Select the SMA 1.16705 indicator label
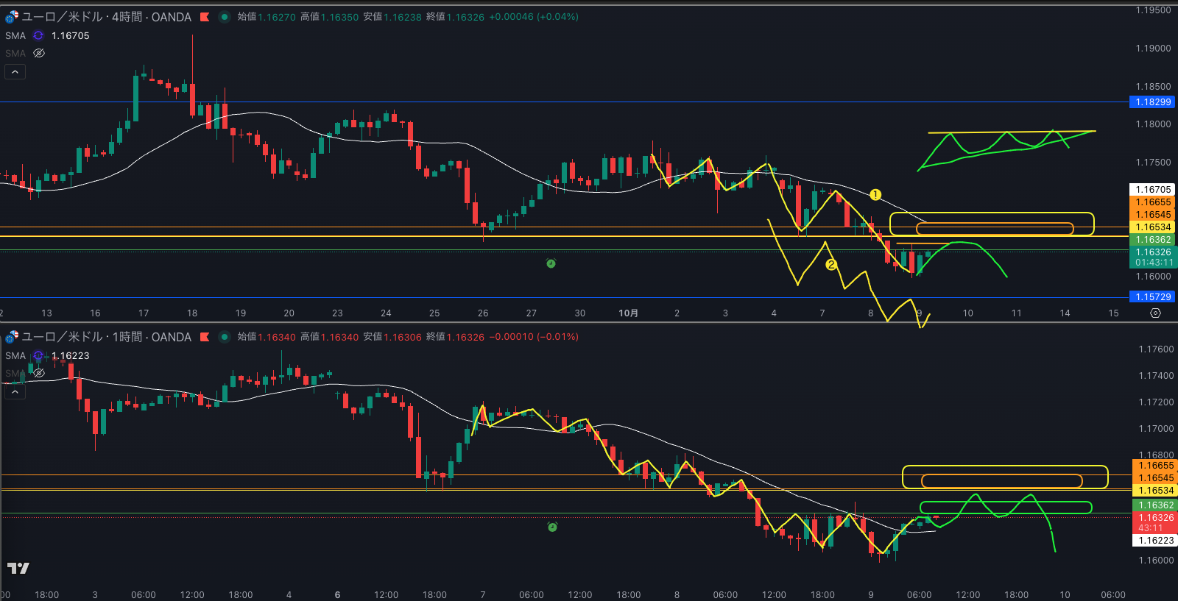Image resolution: width=1178 pixels, height=601 pixels. pos(15,35)
